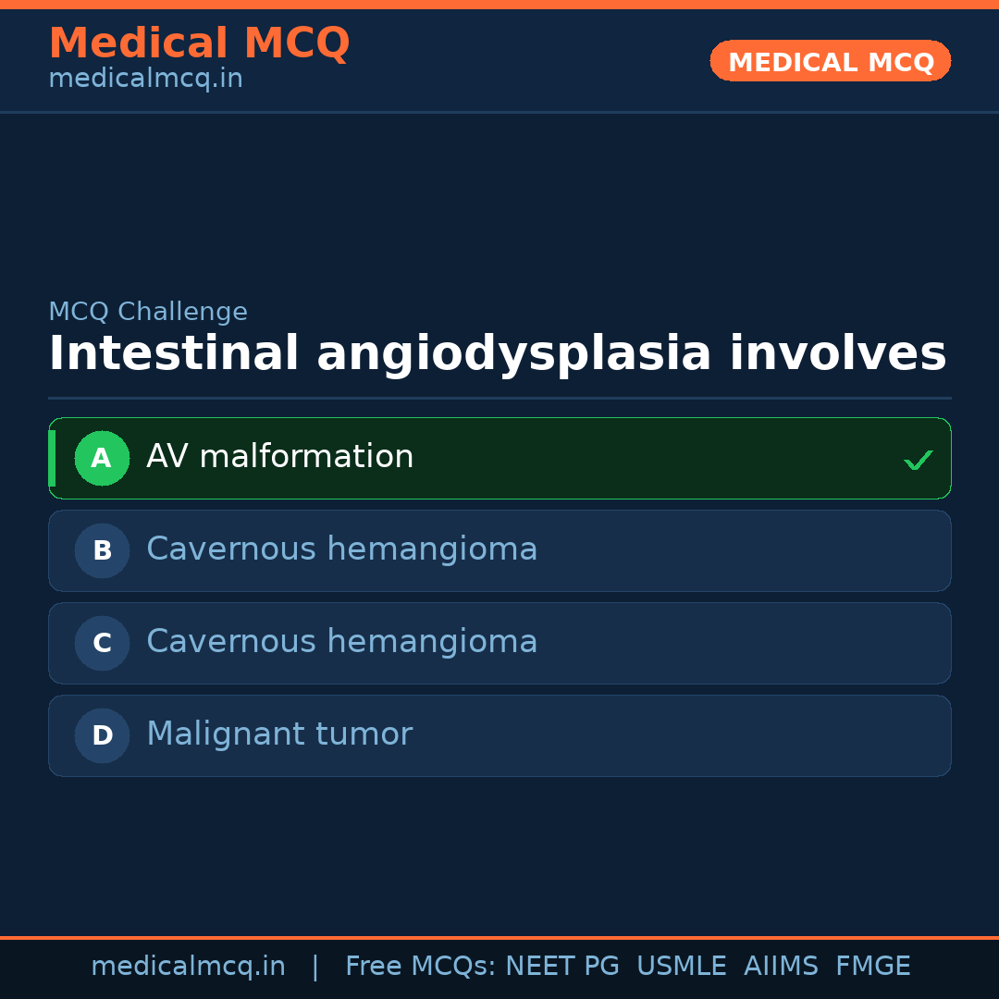Click the C letter circle badge
The image size is (999, 999).
tap(102, 643)
